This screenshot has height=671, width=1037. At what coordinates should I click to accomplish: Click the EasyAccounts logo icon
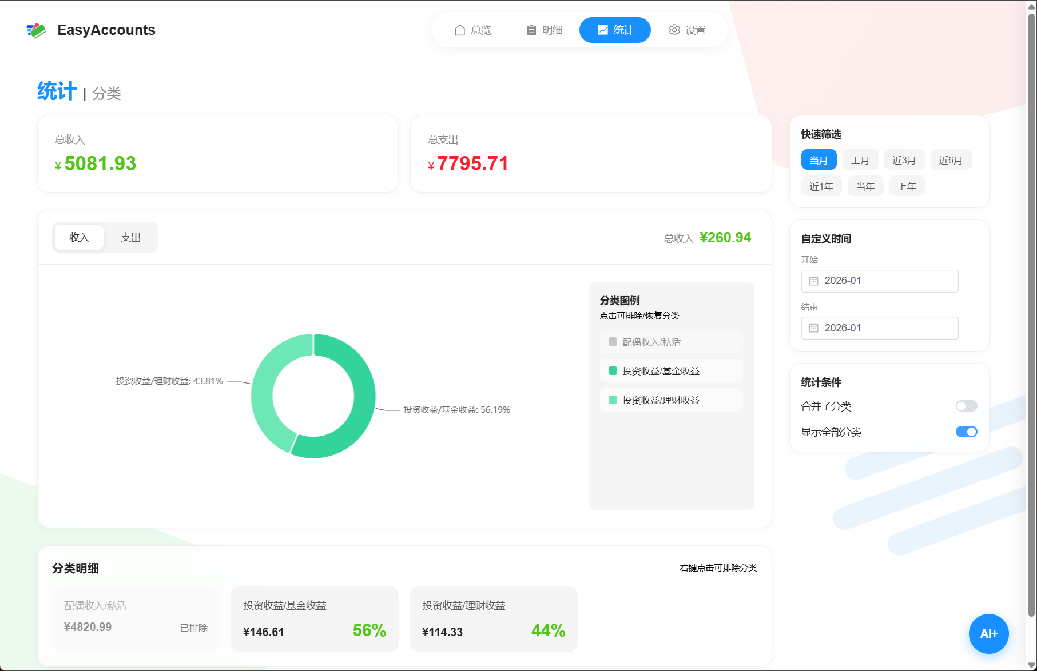tap(36, 30)
